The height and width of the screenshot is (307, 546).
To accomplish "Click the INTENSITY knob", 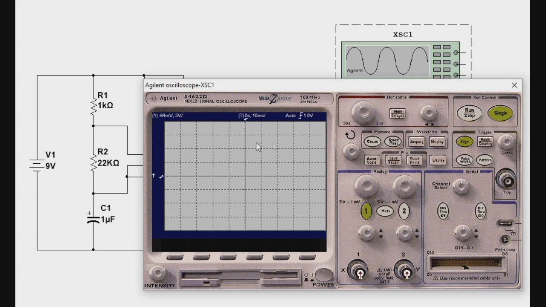I will [x=157, y=273].
